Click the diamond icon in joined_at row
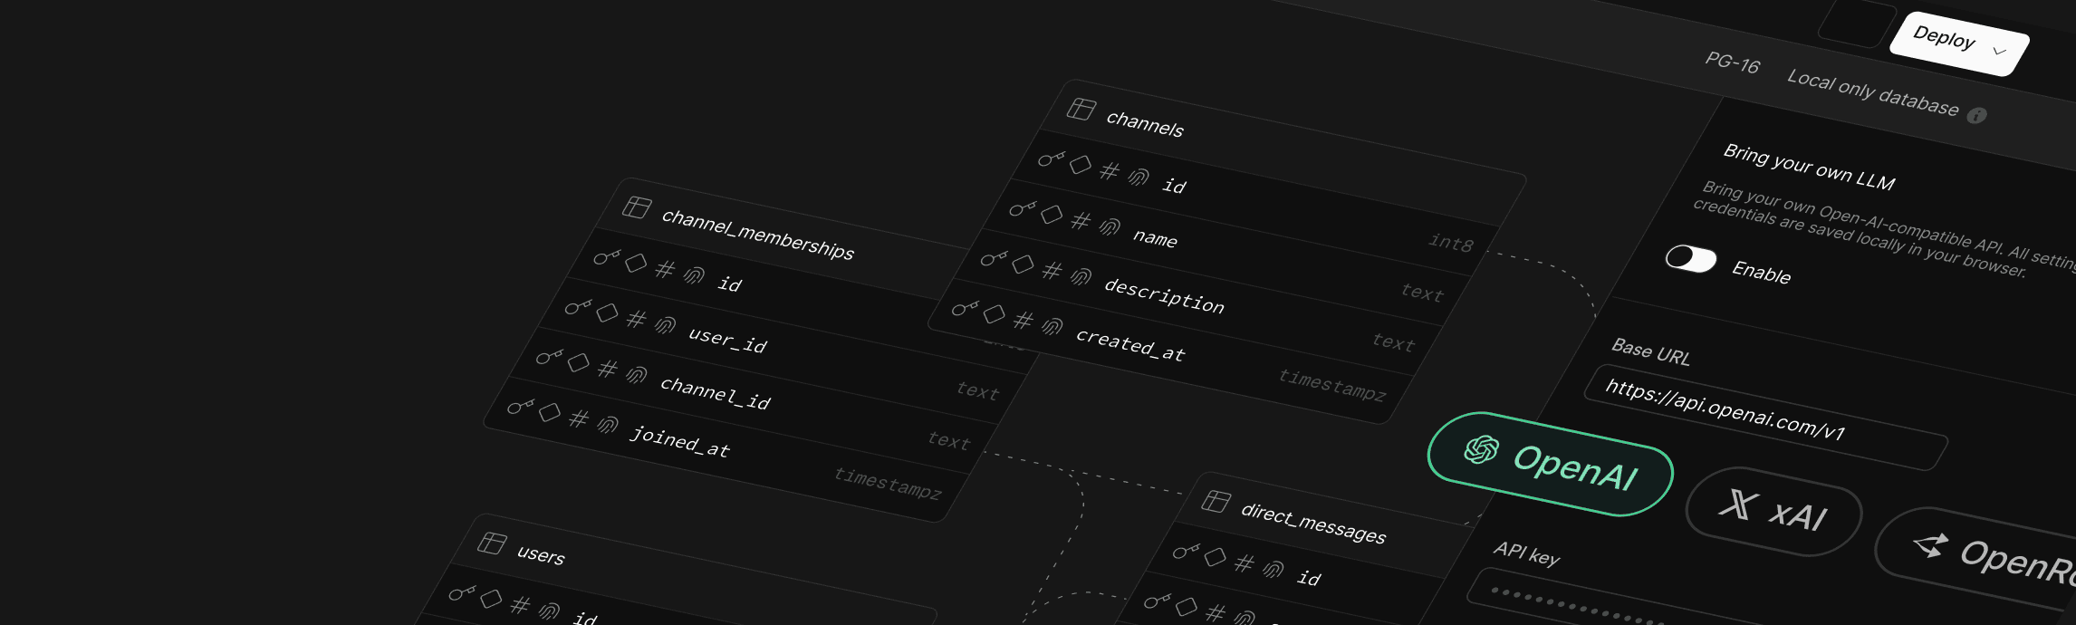Screen dimensions: 2076x625 (x=550, y=413)
